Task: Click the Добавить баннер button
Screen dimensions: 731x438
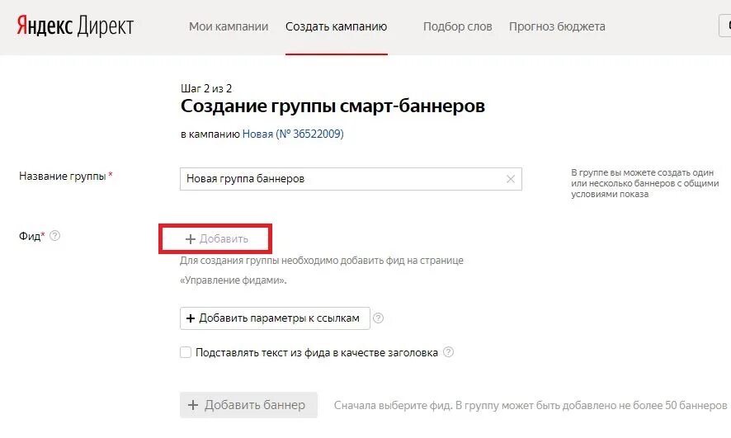Action: [x=248, y=405]
